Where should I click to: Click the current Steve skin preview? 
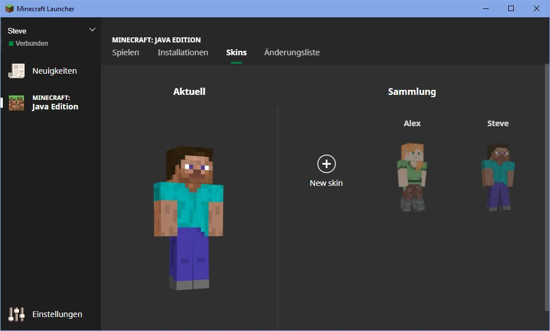click(189, 218)
